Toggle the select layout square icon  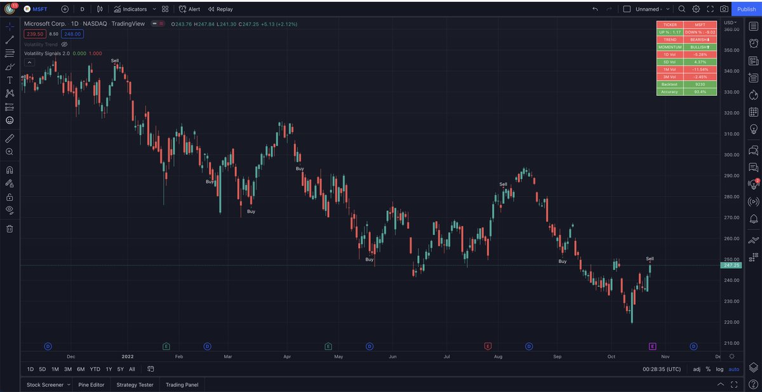(x=627, y=9)
